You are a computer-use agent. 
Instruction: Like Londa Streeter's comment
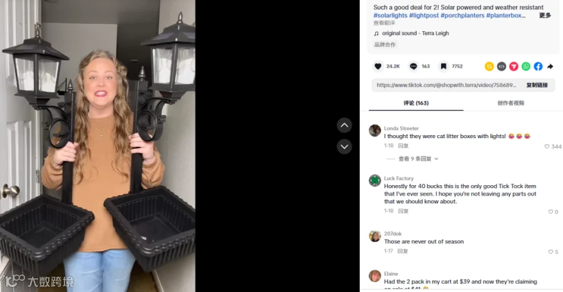[547, 146]
